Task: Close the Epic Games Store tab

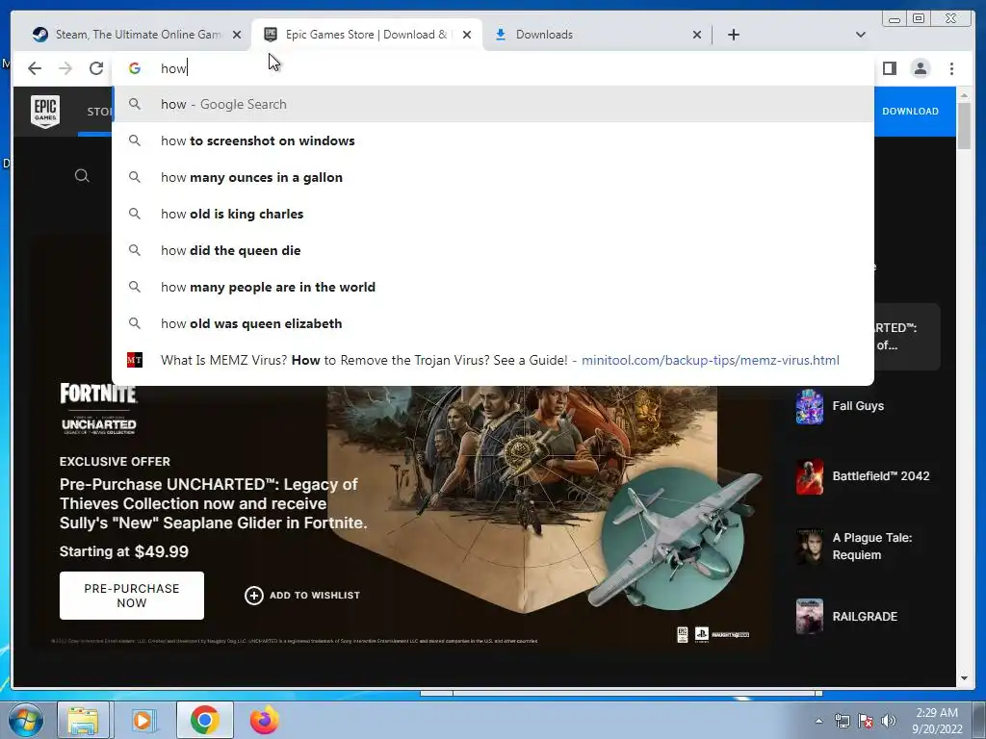Action: (x=467, y=35)
